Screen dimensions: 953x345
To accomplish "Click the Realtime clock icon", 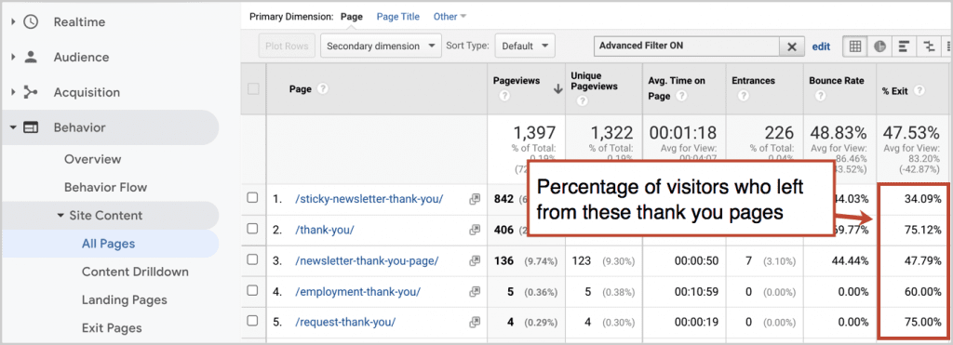I will point(31,22).
